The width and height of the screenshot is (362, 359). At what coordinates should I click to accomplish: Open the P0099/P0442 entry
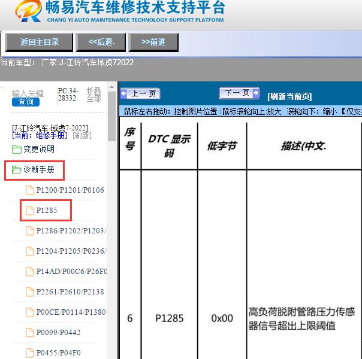coord(58,332)
